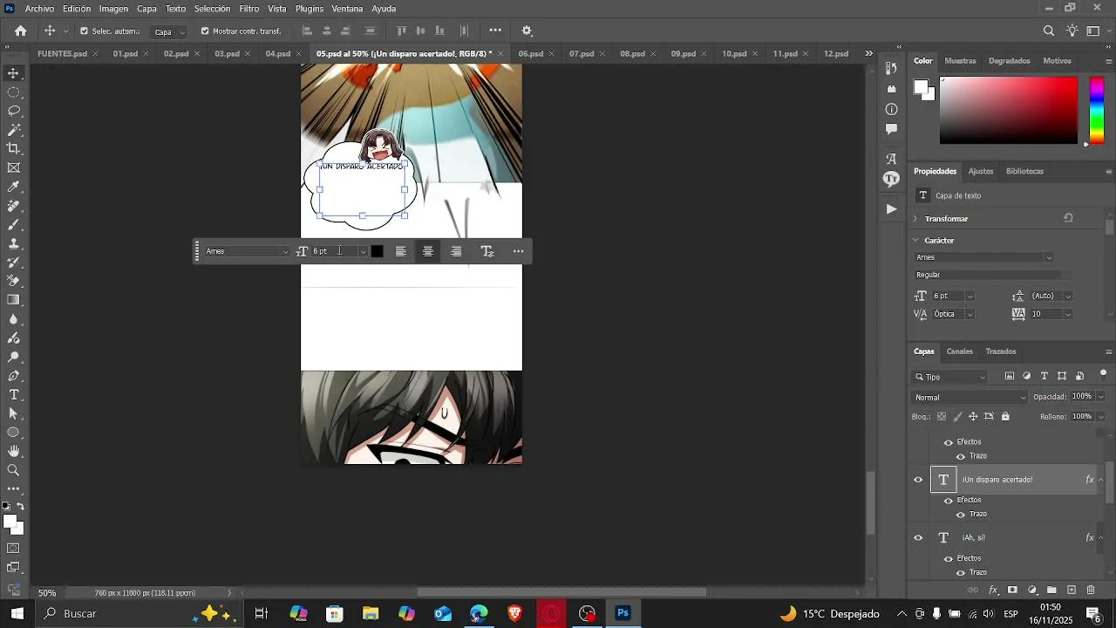Reset Transform values icon in Properties

pyautogui.click(x=1069, y=218)
